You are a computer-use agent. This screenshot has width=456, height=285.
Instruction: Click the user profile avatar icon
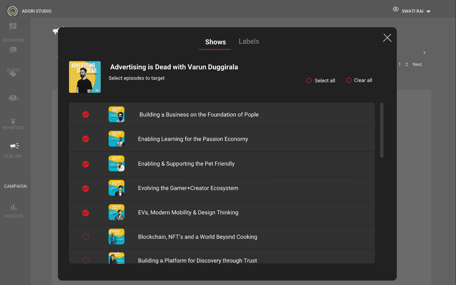point(395,9)
